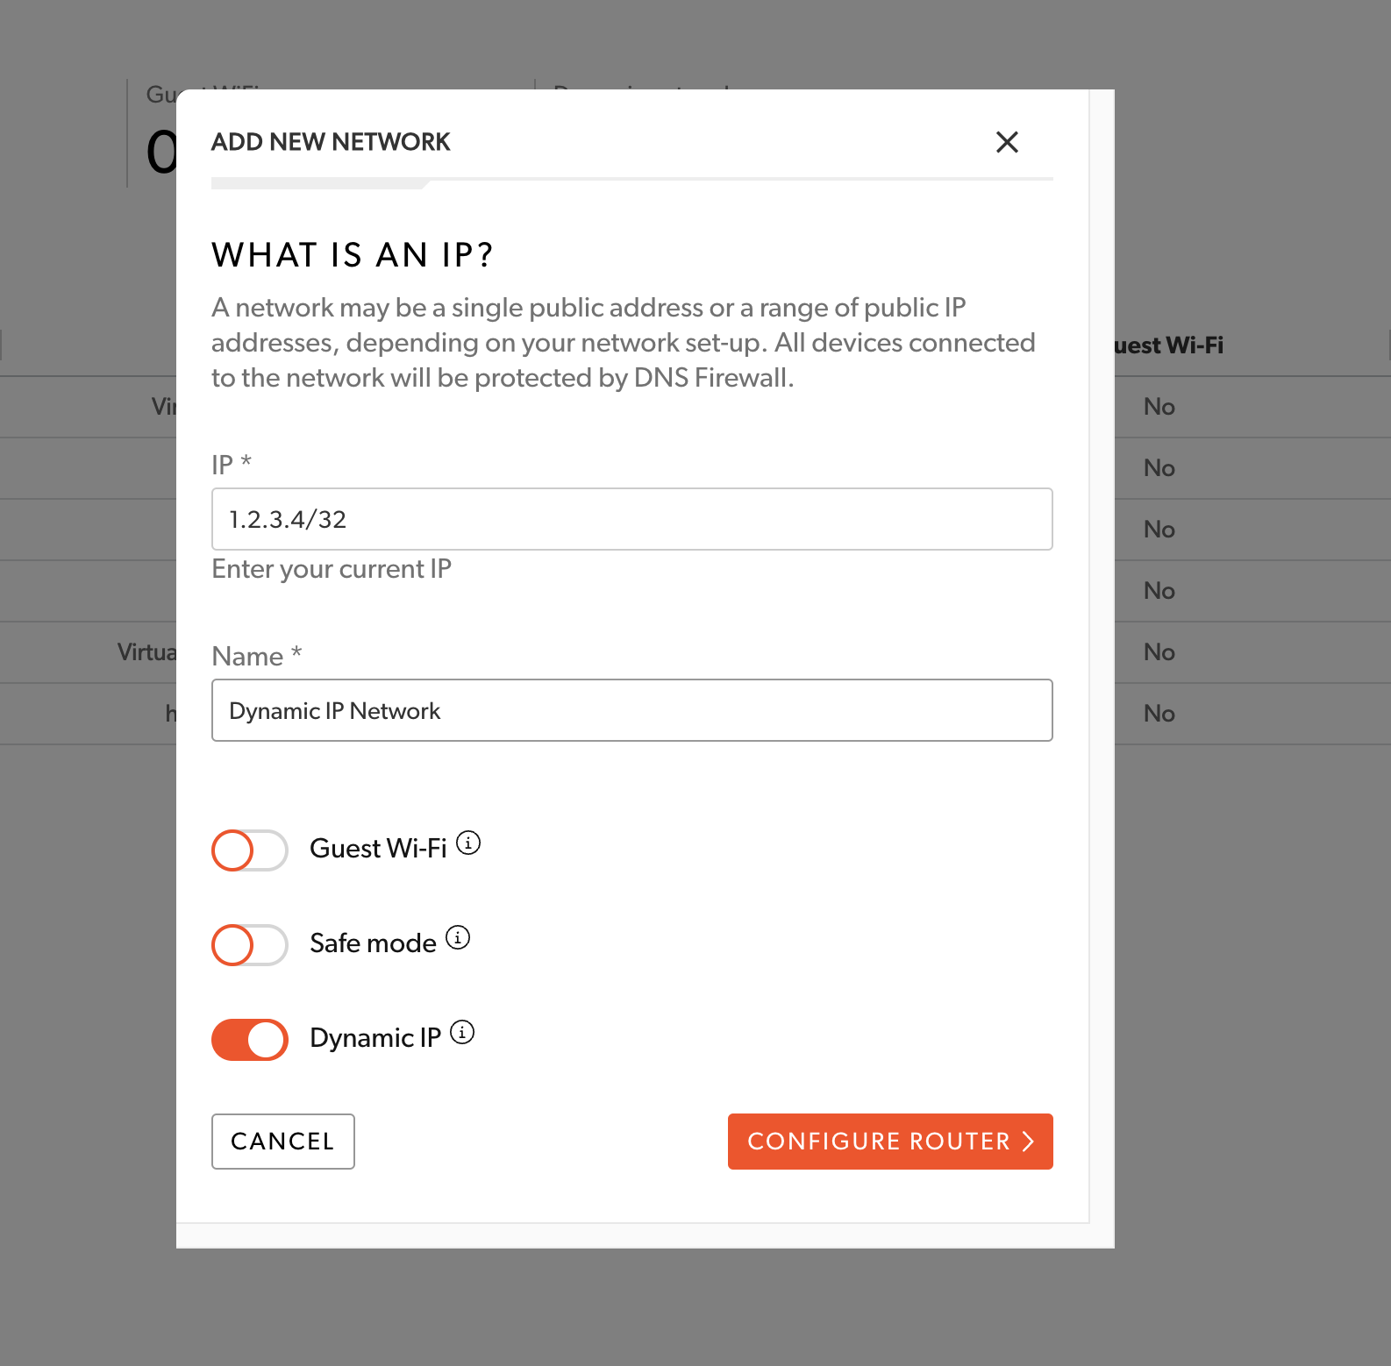Click the 'Enter your current IP' hint

point(332,569)
